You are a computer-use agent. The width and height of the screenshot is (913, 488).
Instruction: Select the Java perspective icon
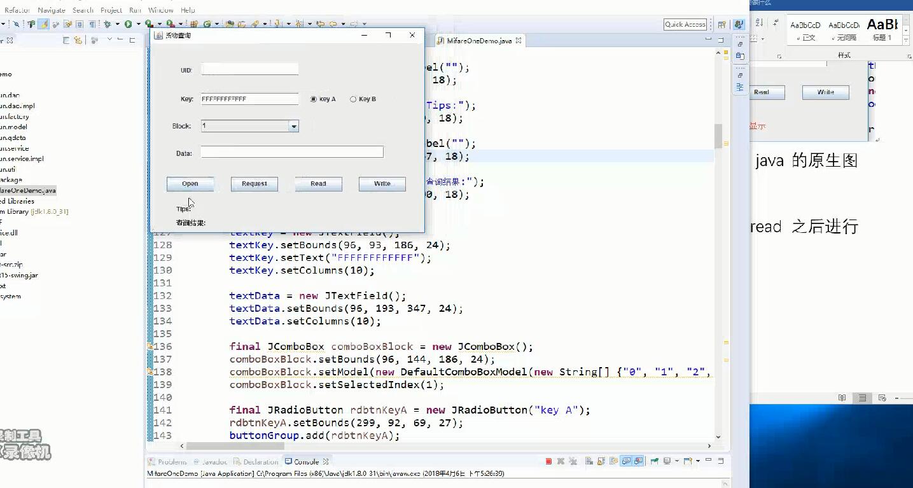[x=739, y=24]
